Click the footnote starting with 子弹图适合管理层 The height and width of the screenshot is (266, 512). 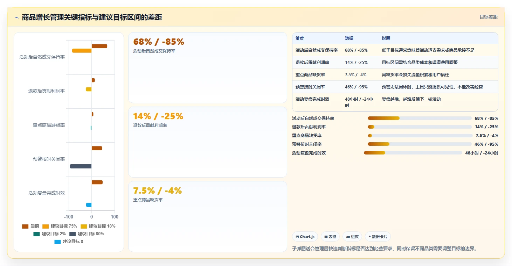[x=385, y=249]
